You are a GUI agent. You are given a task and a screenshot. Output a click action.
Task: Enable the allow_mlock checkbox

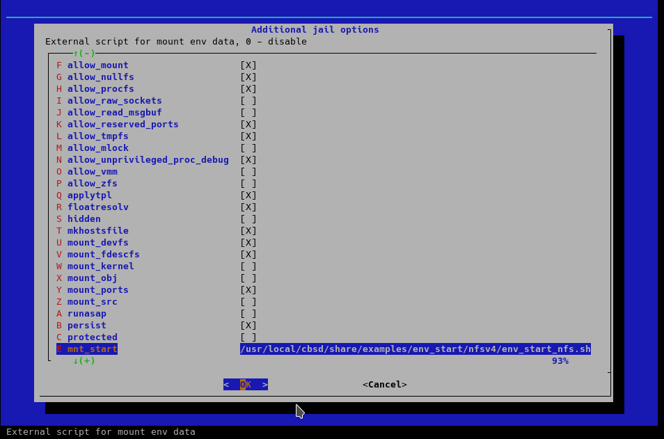[248, 148]
